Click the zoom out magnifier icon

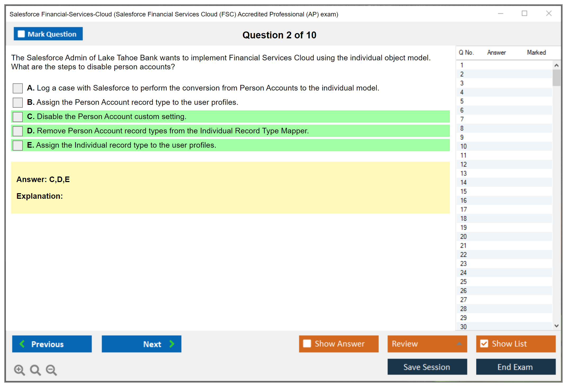coord(51,370)
